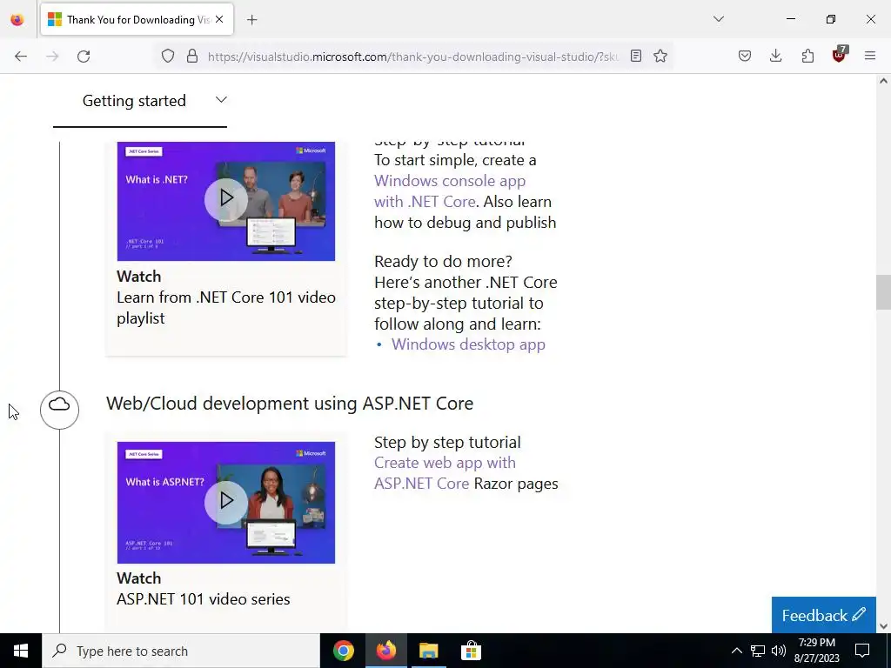Open the Extensions puzzle-piece icon
The width and height of the screenshot is (891, 668).
point(807,57)
